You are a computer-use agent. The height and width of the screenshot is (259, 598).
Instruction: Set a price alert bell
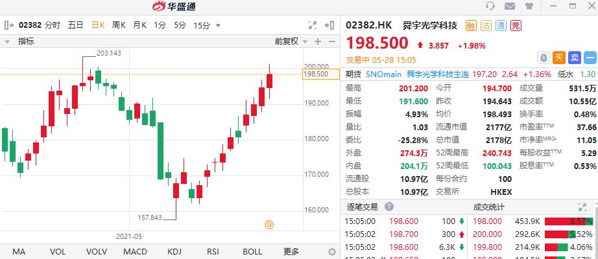click(544, 58)
